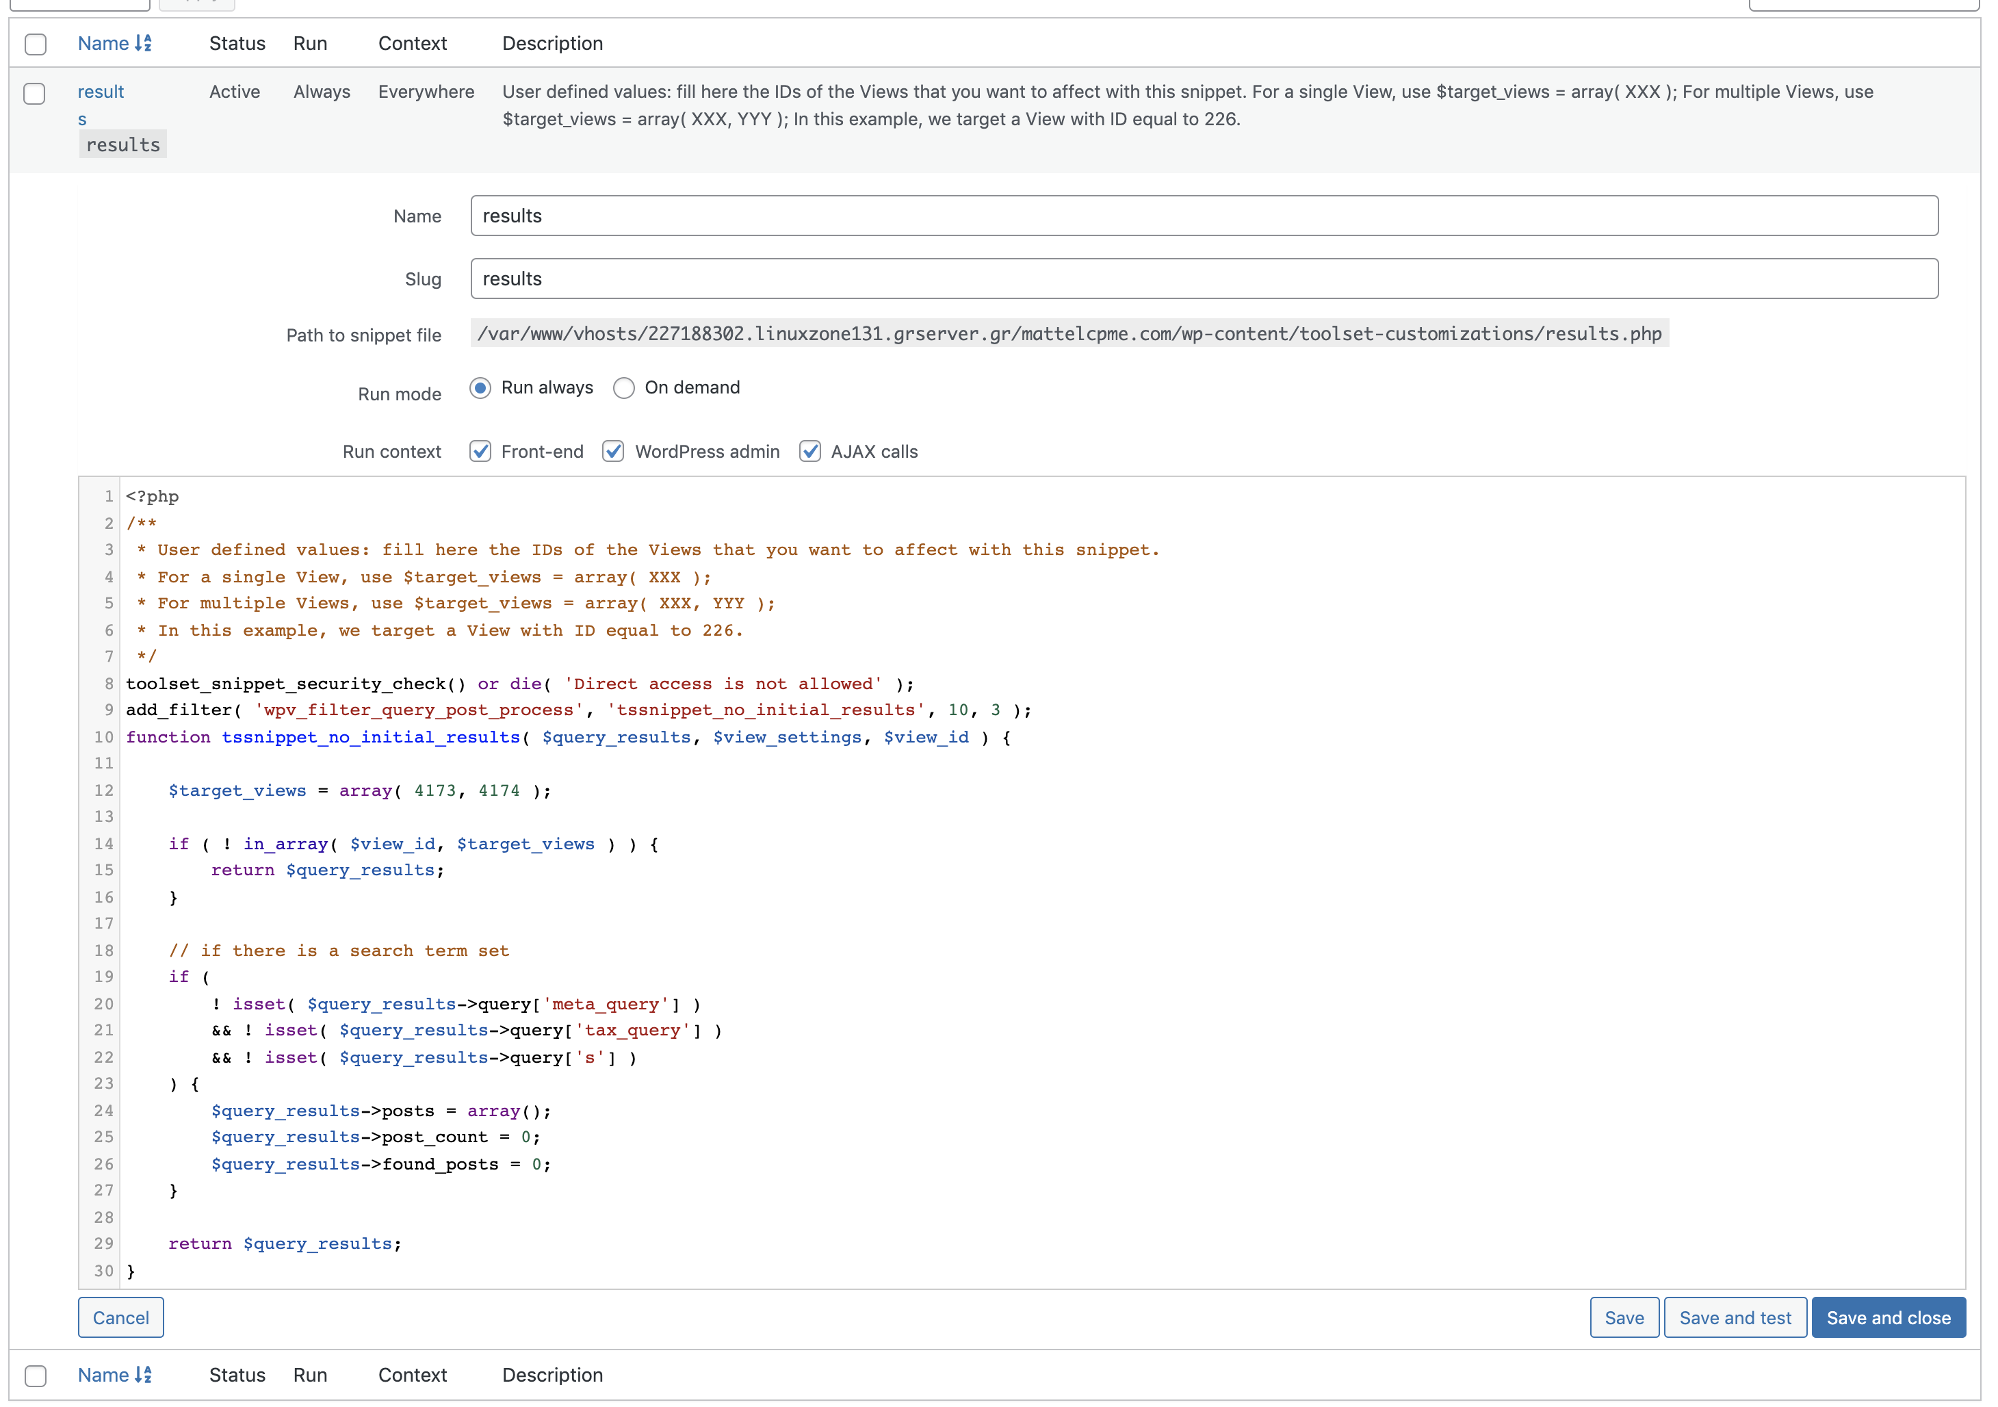Click the sort icon beside the bottom Name header

coord(144,1376)
